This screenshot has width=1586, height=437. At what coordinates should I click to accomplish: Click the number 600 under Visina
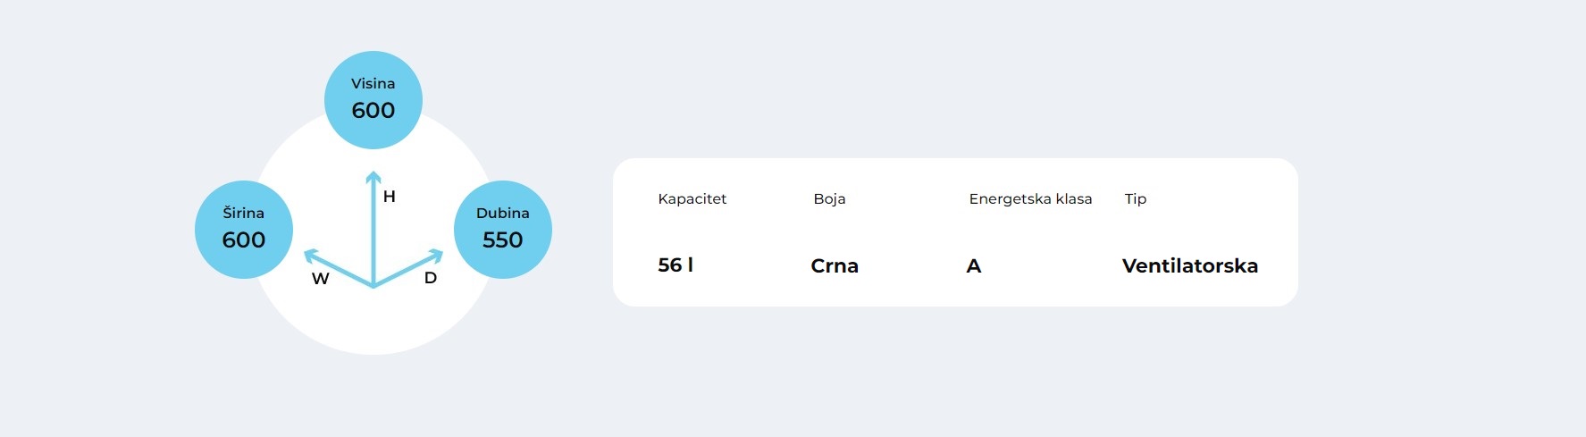click(373, 110)
